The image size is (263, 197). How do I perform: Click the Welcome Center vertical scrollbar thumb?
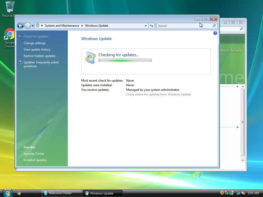click(243, 122)
